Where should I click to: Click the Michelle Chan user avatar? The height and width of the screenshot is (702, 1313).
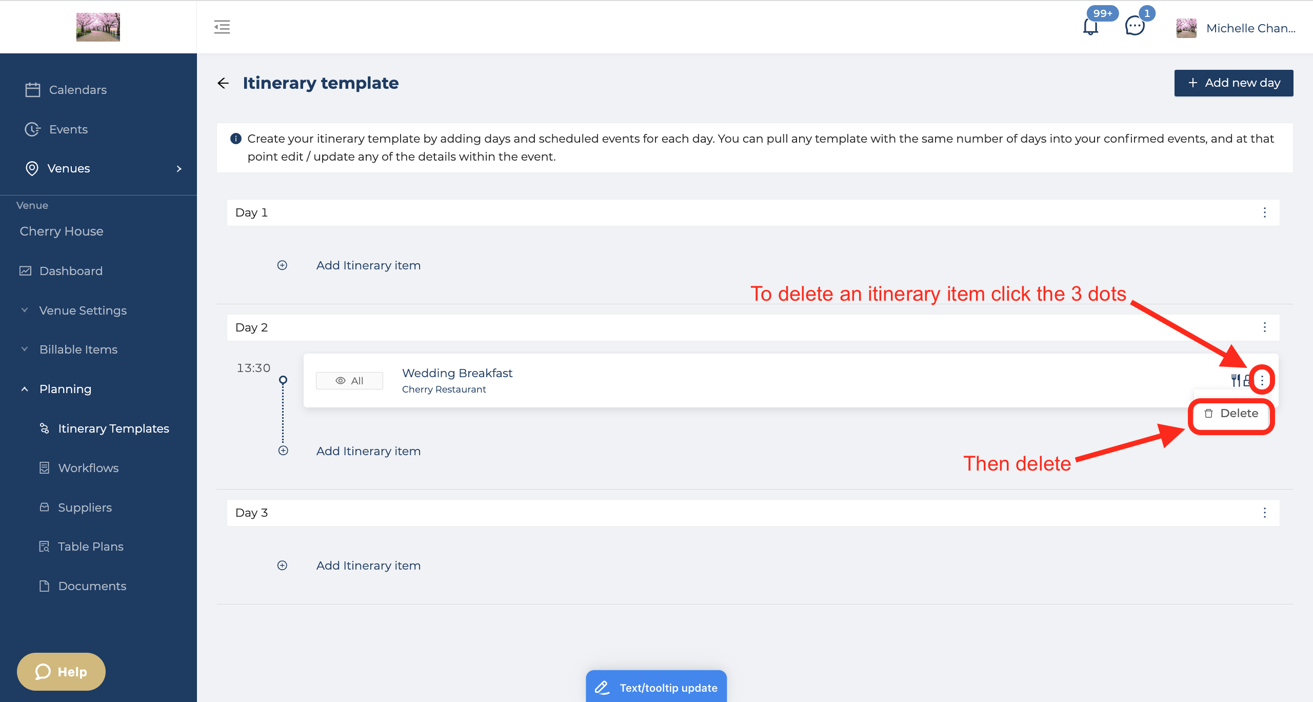pos(1186,28)
